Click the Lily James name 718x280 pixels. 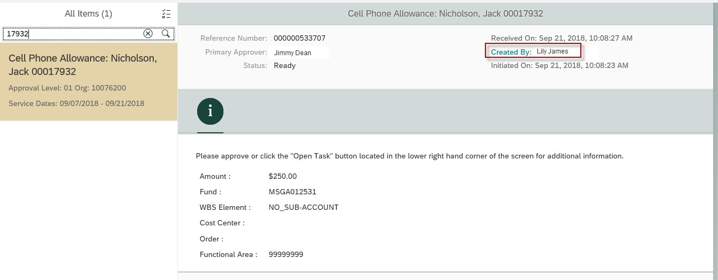click(552, 51)
